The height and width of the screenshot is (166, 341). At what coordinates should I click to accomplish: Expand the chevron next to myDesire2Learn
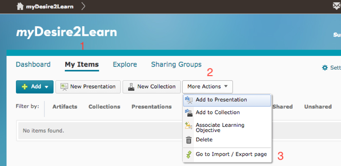point(83,6)
